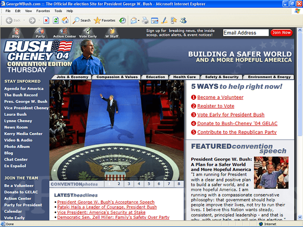
Task: Select the Safety & Security tab
Action: (x=222, y=77)
